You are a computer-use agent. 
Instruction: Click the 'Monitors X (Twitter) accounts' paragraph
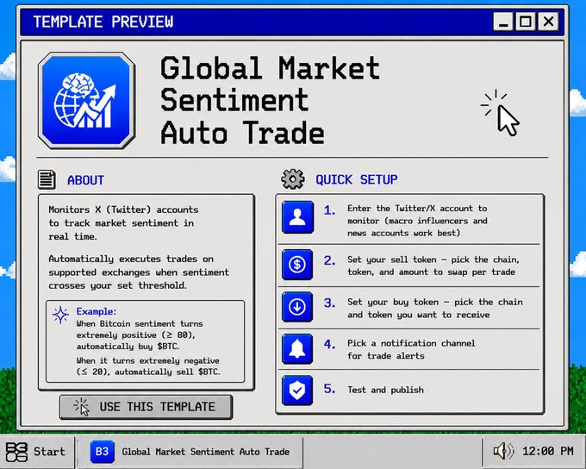click(123, 223)
